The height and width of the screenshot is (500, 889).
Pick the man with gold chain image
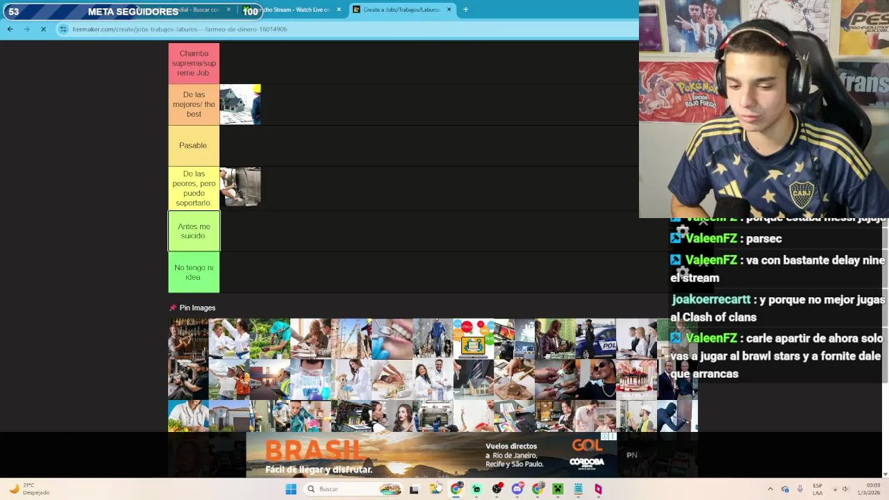coord(596,379)
